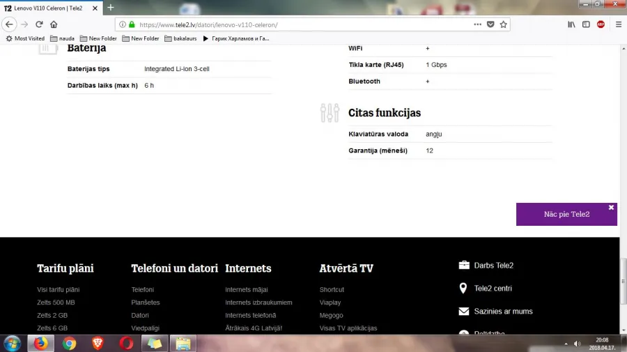Open Windows Explorer from taskbar
The height and width of the screenshot is (352, 627).
pos(183,344)
